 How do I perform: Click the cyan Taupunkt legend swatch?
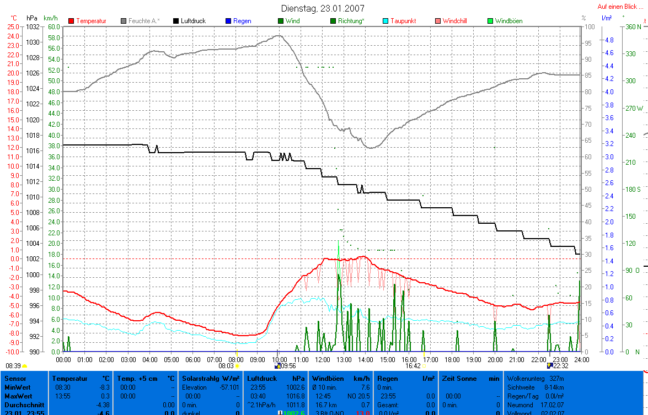tap(386, 21)
